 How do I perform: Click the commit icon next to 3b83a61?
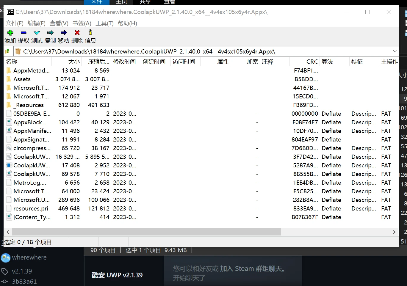4,281
